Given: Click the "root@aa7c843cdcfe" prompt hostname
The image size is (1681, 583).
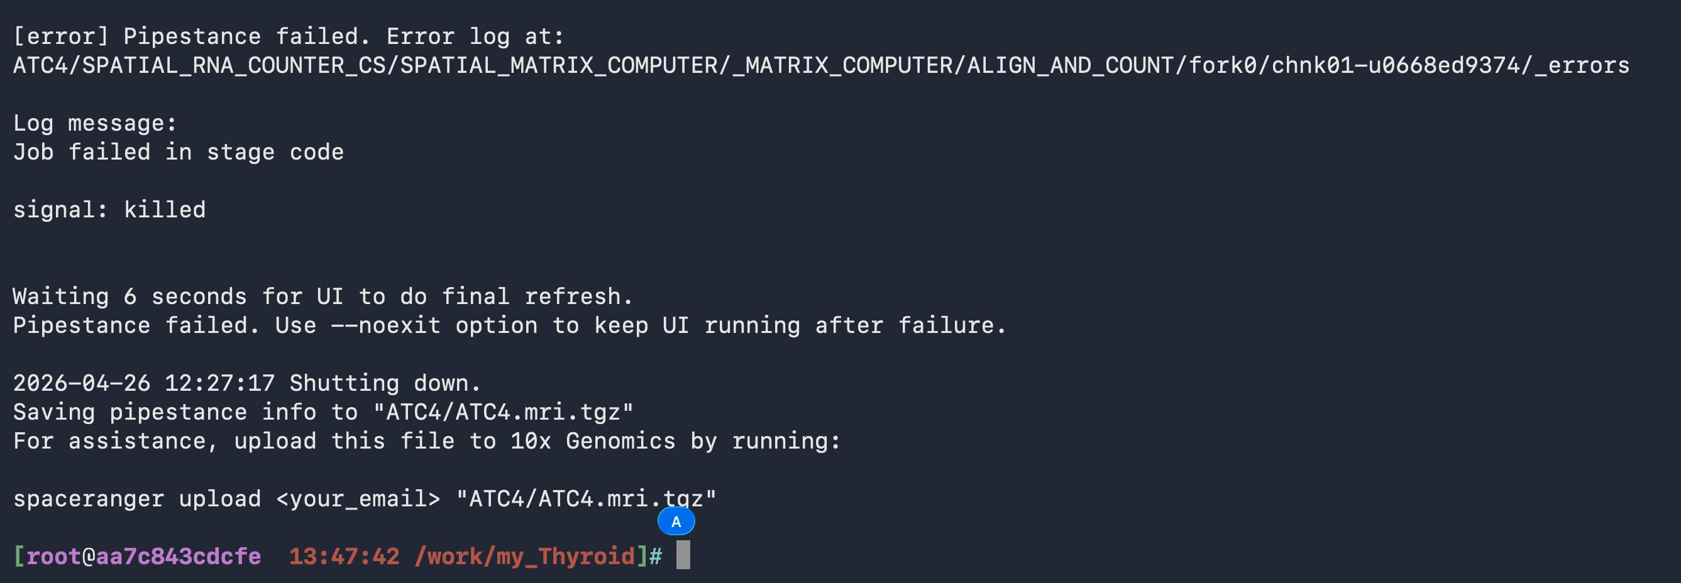Looking at the screenshot, I should pyautogui.click(x=143, y=556).
